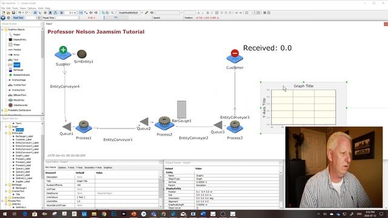Open the Undo history dropdown arrow
This screenshot has height=218, width=388.
[23, 13]
